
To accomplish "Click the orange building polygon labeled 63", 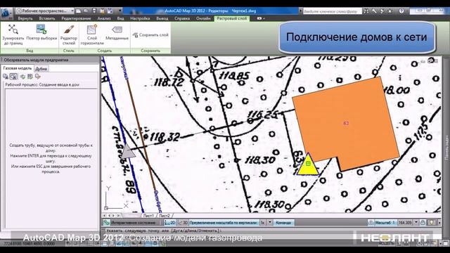I will (346, 124).
